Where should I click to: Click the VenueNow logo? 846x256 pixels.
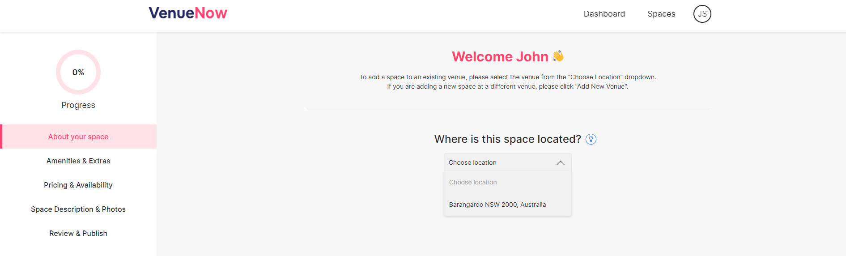coord(188,13)
